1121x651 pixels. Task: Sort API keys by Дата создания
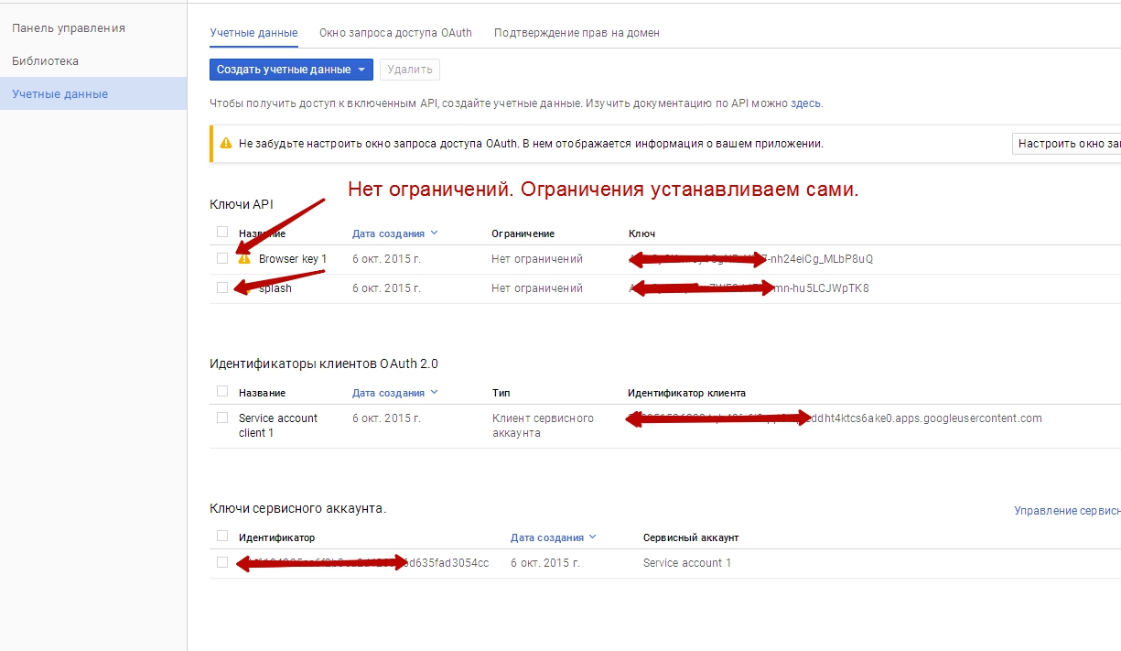tap(394, 233)
